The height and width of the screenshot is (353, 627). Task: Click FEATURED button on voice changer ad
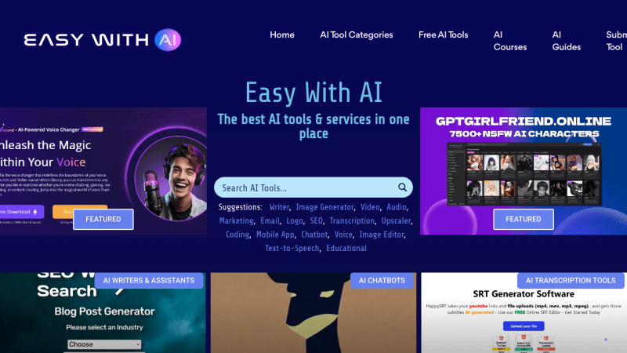[103, 219]
